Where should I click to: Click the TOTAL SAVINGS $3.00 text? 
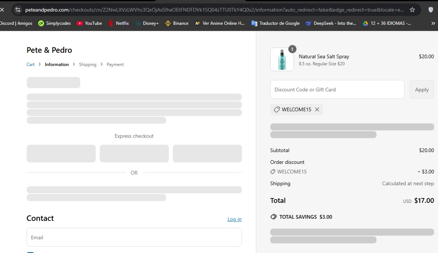[x=306, y=217]
